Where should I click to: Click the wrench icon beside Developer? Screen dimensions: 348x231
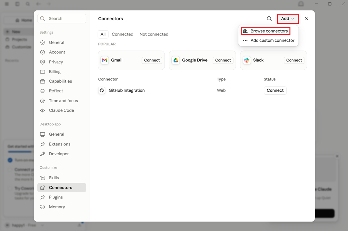point(42,154)
